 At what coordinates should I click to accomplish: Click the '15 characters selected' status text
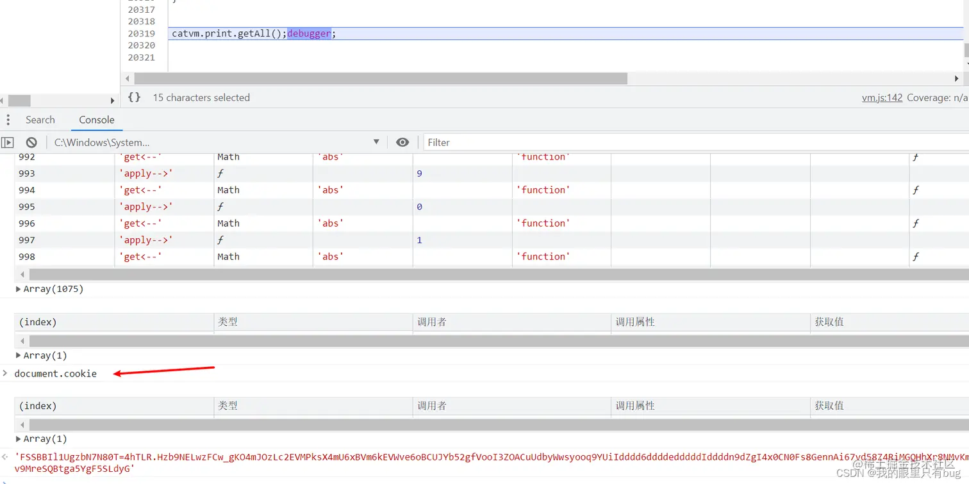(x=201, y=97)
